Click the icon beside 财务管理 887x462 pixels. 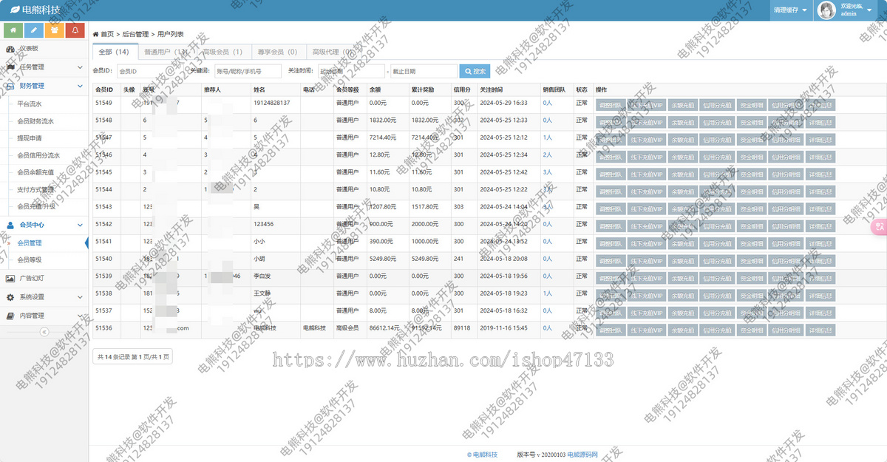pyautogui.click(x=10, y=86)
